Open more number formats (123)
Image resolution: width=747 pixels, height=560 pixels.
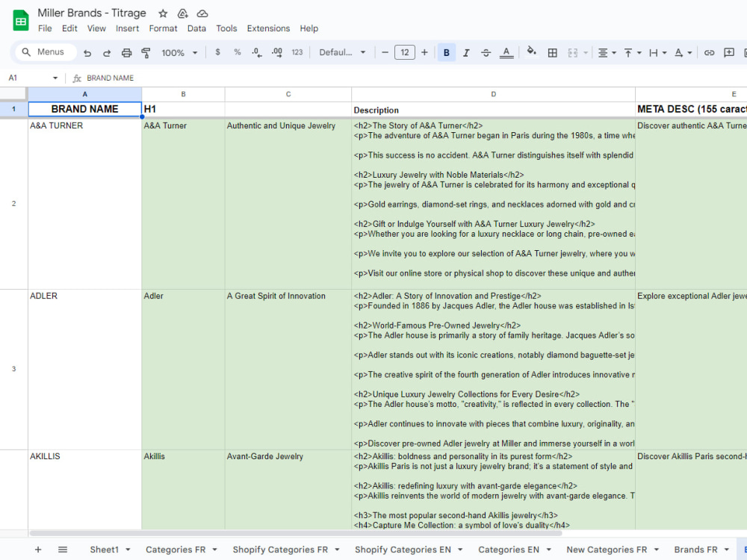pos(297,52)
